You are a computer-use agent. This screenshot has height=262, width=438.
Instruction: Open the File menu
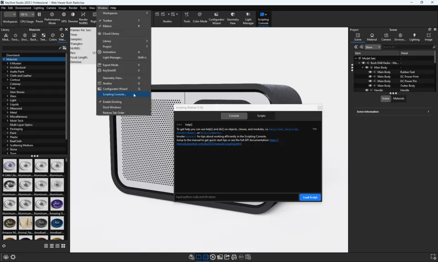3,8
